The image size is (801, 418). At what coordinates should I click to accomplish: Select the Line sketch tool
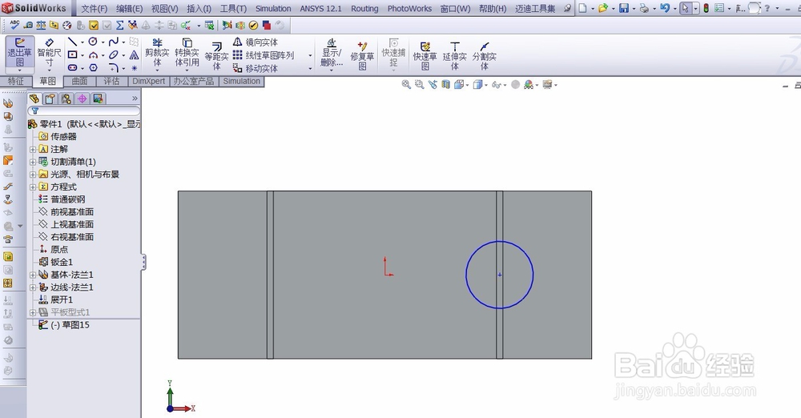click(x=73, y=42)
